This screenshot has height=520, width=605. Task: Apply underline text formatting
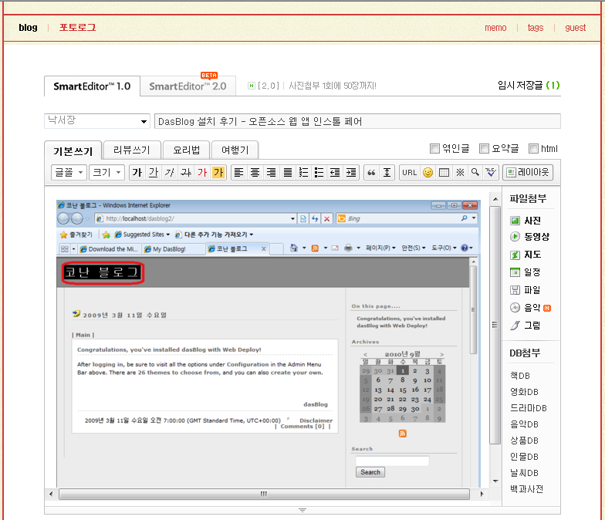click(x=154, y=173)
